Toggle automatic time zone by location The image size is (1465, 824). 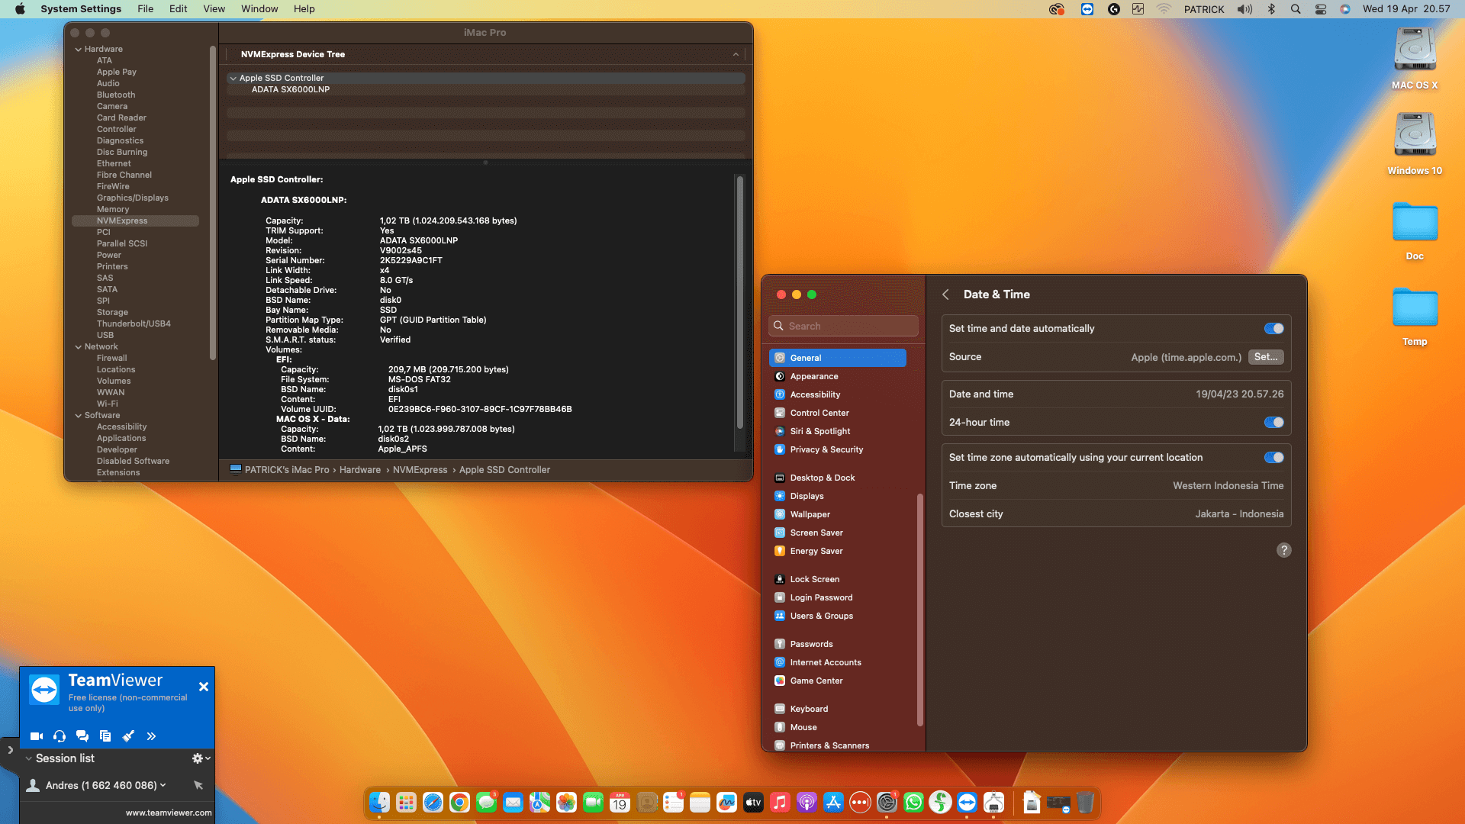coord(1273,458)
